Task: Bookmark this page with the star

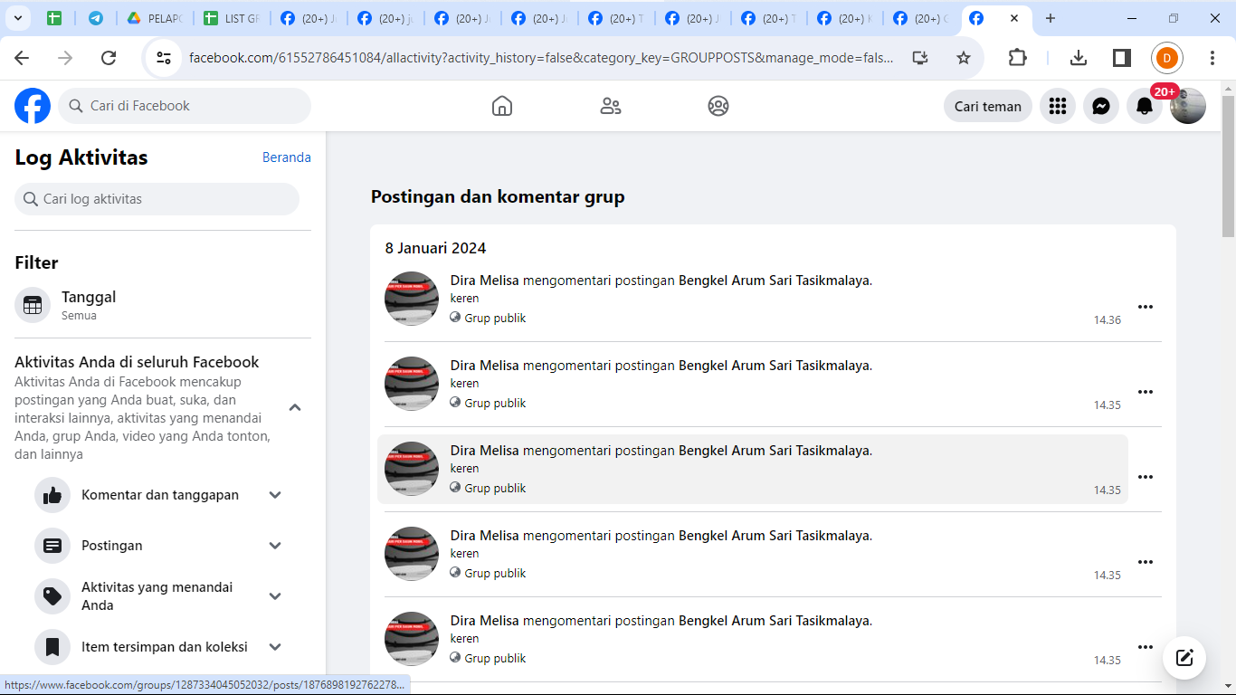Action: [964, 58]
